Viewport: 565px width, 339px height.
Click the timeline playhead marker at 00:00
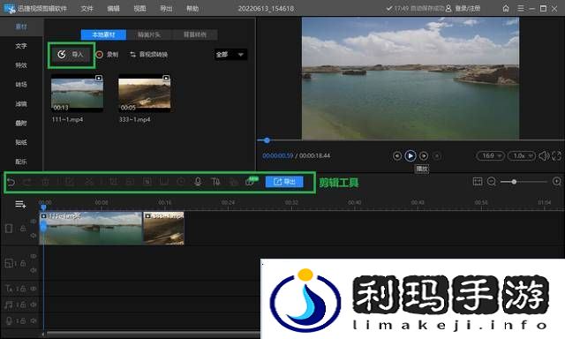click(43, 207)
